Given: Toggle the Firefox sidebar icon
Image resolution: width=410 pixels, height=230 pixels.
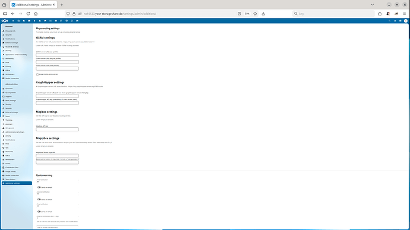Looking at the screenshot, I should click(5, 14).
